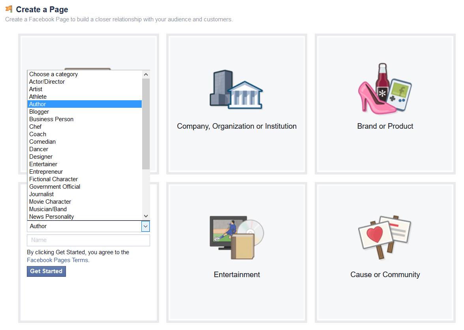The height and width of the screenshot is (330, 464).
Task: Select Choose a category option
Action: click(x=85, y=74)
